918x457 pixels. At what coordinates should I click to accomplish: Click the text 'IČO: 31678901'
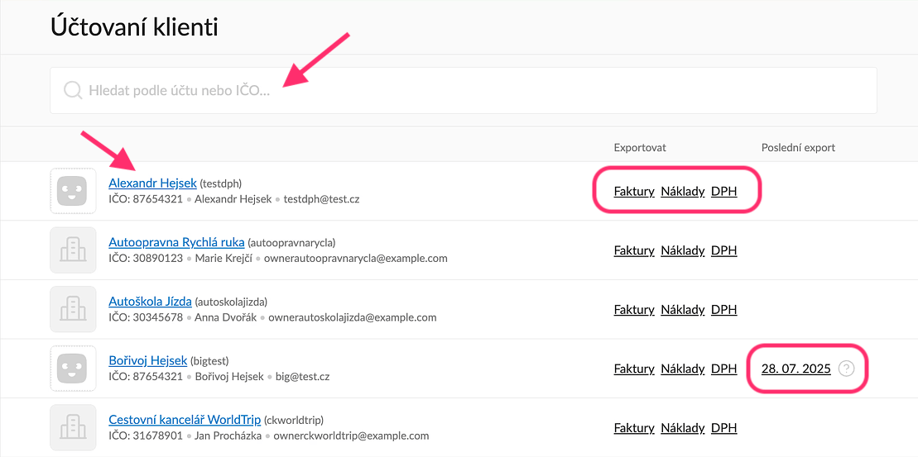tap(146, 436)
